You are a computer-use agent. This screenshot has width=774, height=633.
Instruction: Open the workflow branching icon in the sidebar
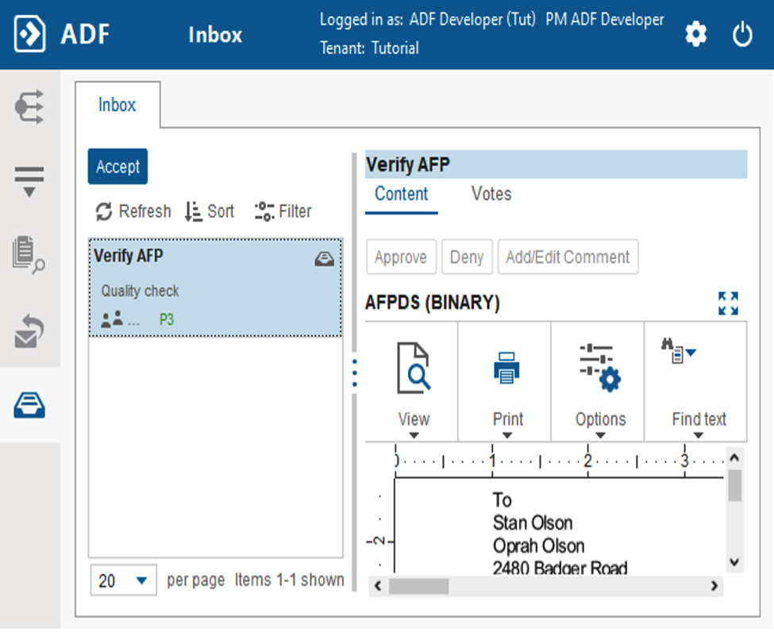click(29, 106)
